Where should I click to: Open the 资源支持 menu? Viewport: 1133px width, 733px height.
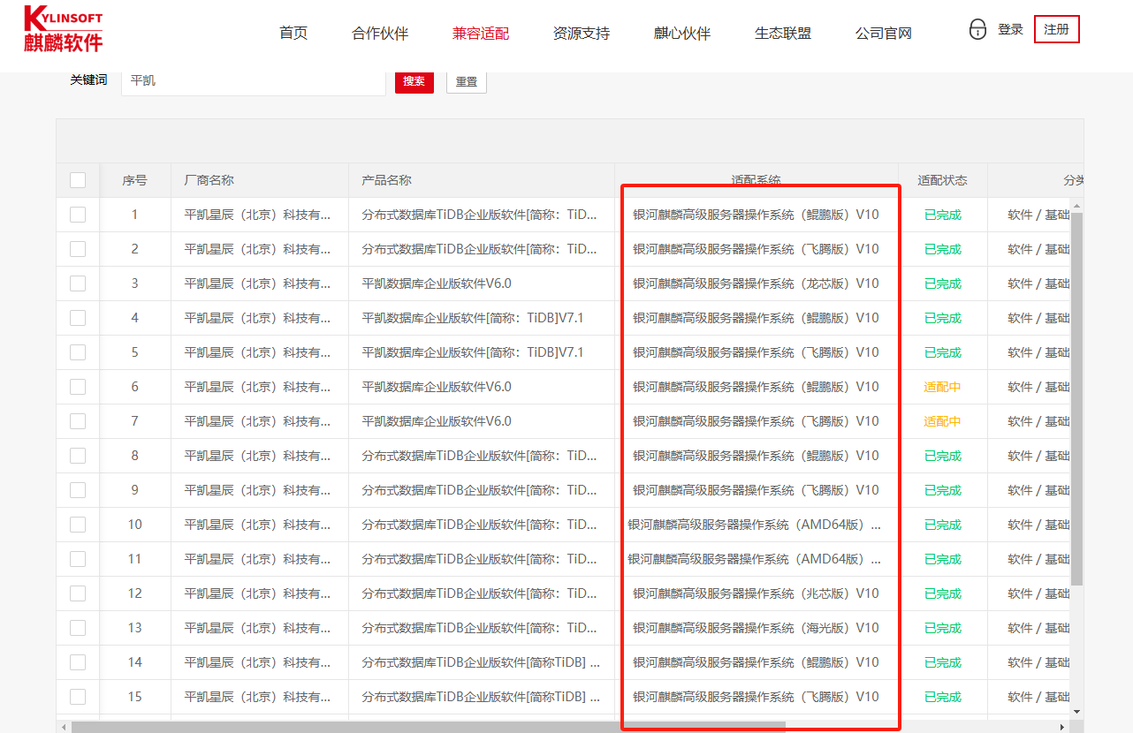pos(581,34)
